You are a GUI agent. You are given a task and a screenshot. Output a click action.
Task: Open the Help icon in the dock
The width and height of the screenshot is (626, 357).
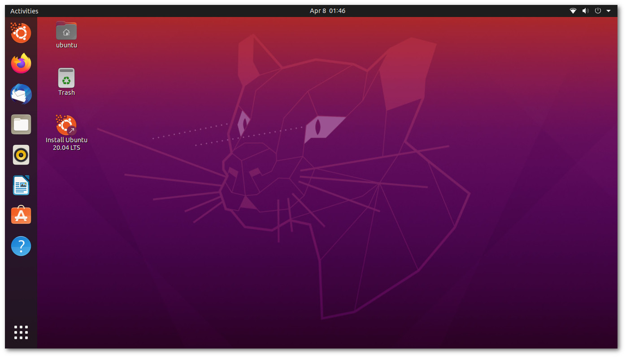click(21, 246)
